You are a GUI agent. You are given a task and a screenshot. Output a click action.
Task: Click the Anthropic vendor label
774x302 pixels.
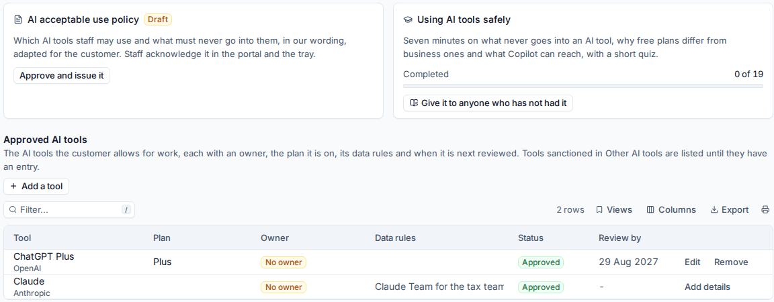(x=32, y=293)
